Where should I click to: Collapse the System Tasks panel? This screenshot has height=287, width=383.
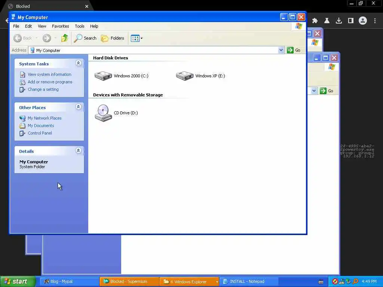tap(79, 63)
